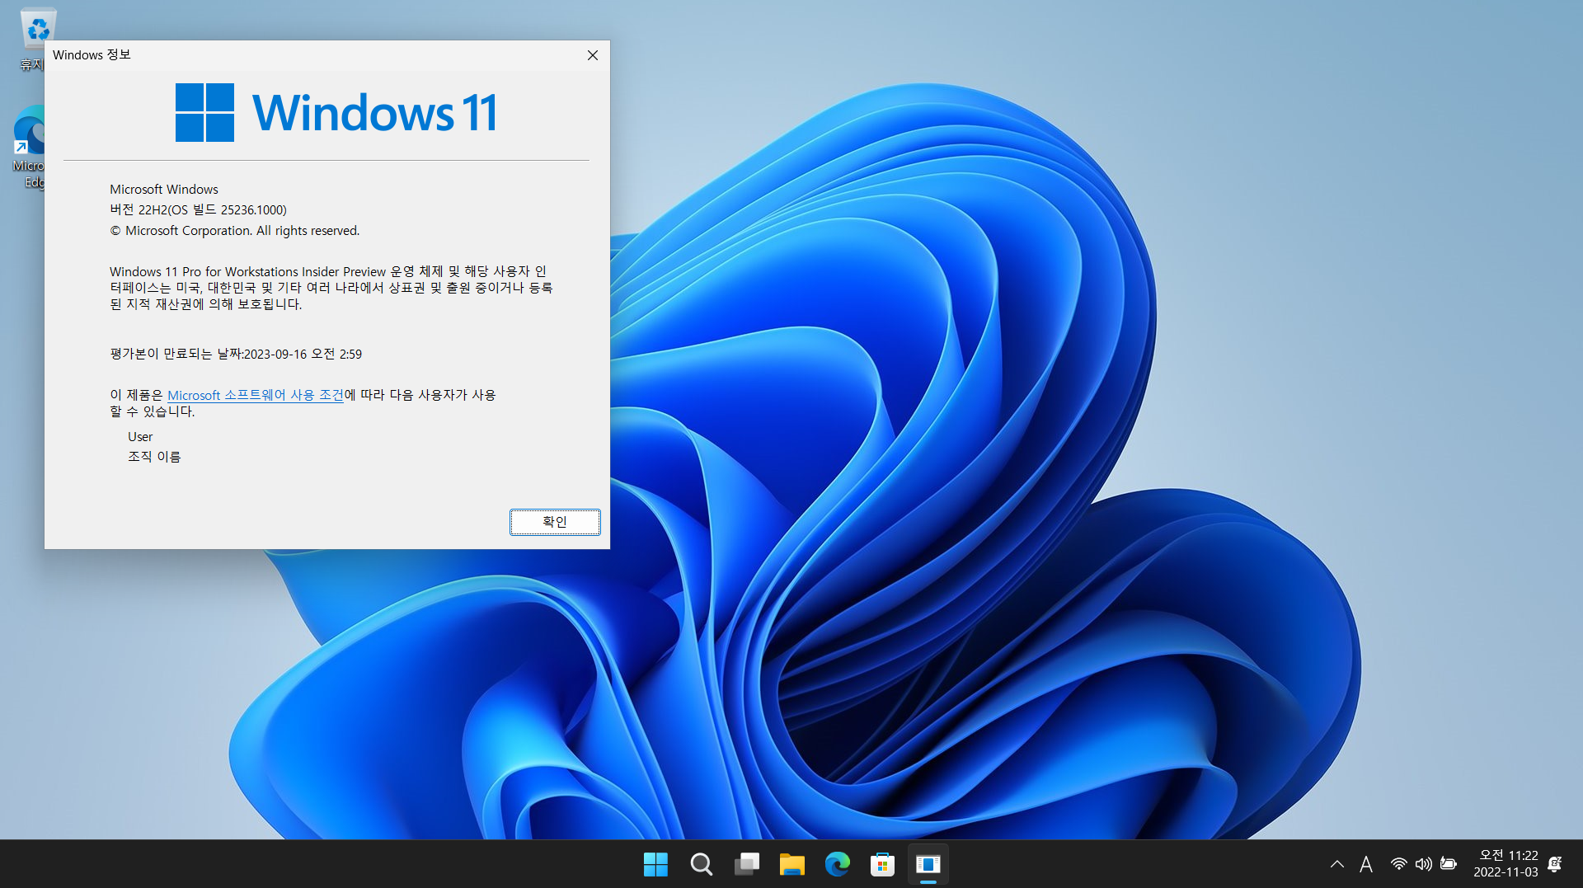Click Windows 11 Pro for Workstations paragraph
This screenshot has width=1583, height=888.
pos(331,288)
